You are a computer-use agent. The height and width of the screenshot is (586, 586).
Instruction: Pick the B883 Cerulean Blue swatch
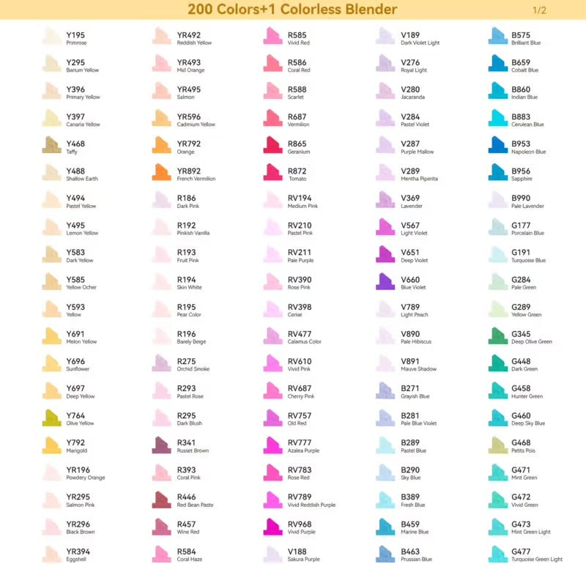[497, 118]
